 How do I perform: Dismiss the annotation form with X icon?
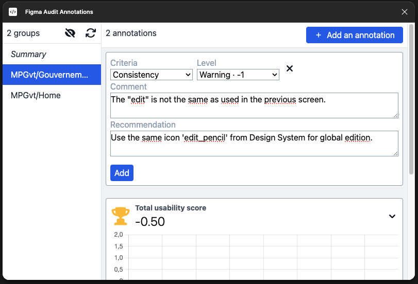click(x=290, y=68)
